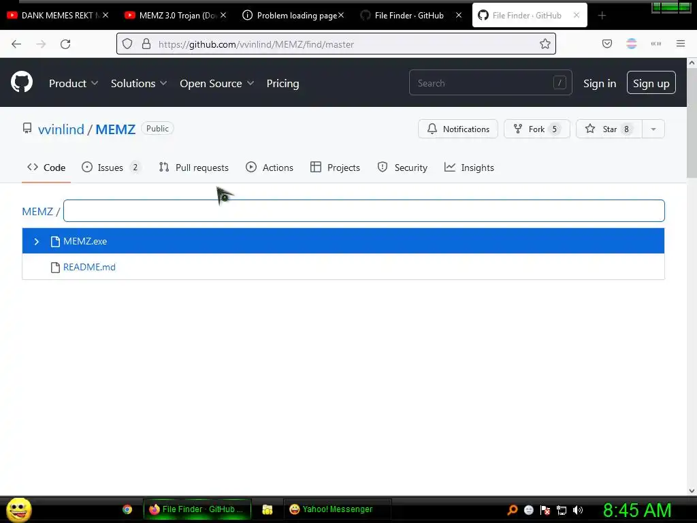Open the Actions tab
The height and width of the screenshot is (523, 697).
[270, 168]
